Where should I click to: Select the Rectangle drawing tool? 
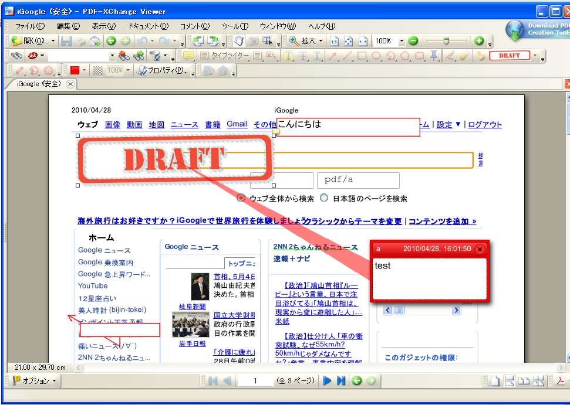click(x=362, y=56)
